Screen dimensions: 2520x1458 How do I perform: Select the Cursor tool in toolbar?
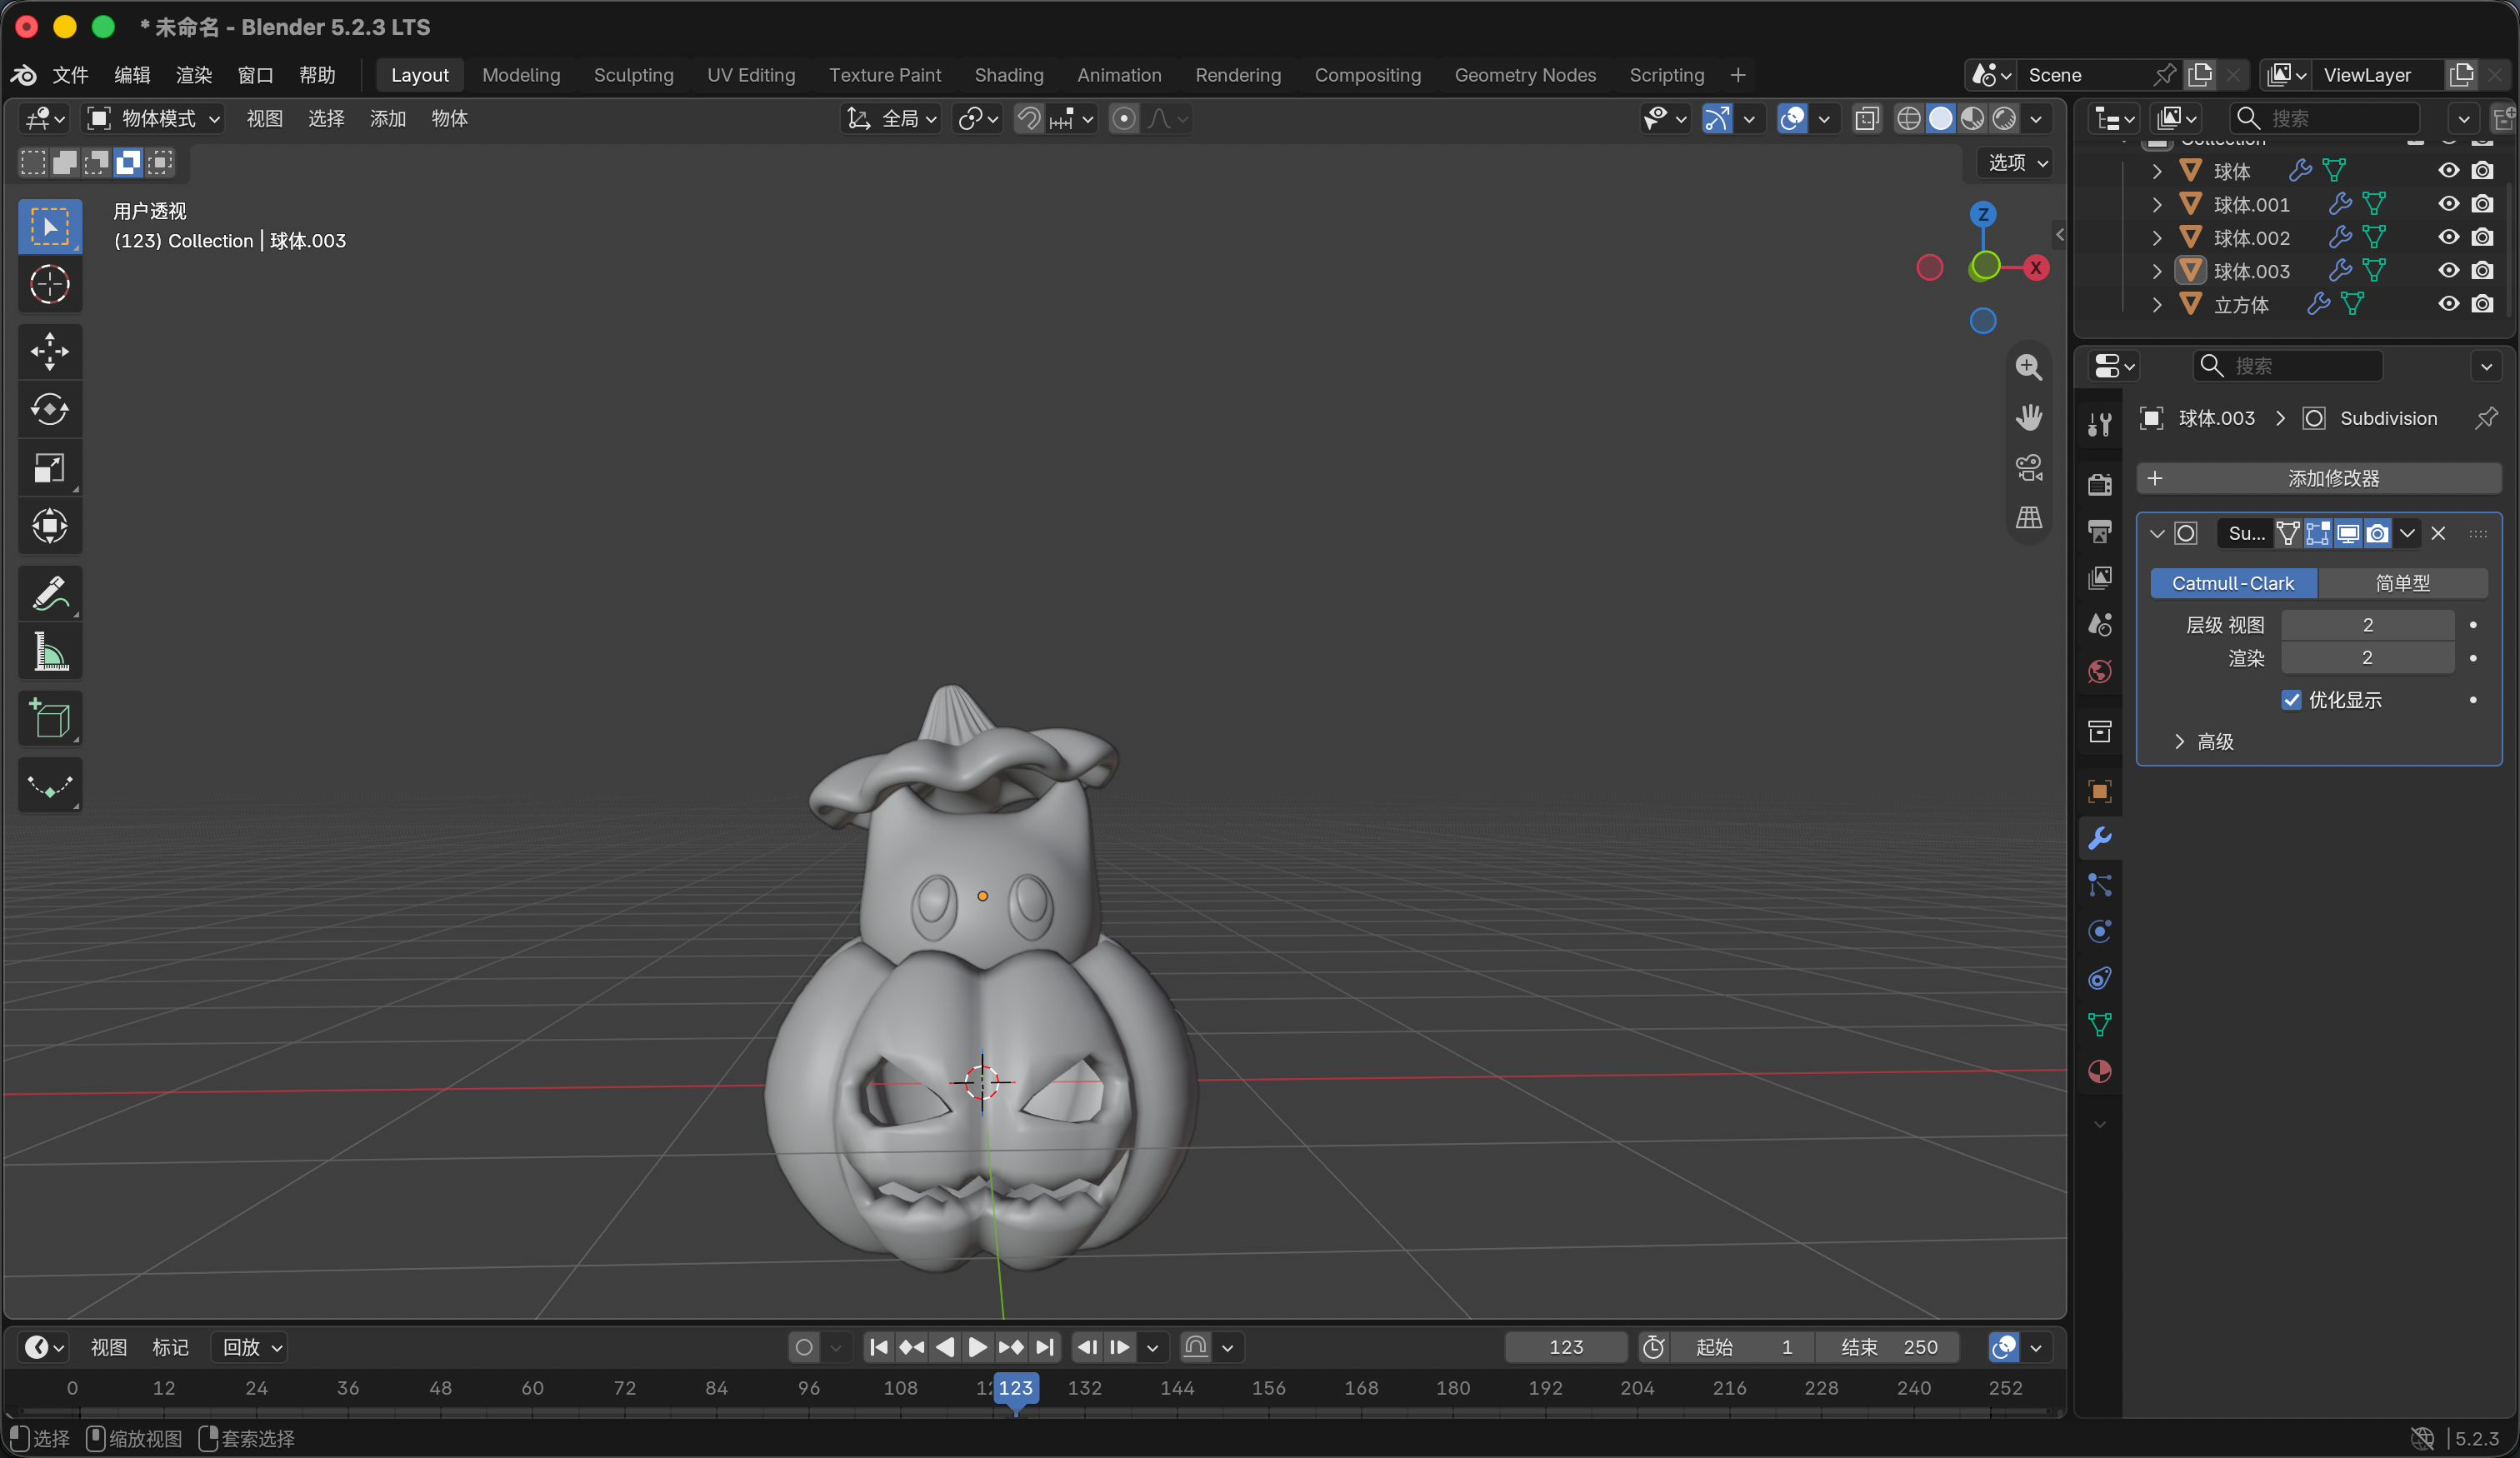tap(49, 285)
